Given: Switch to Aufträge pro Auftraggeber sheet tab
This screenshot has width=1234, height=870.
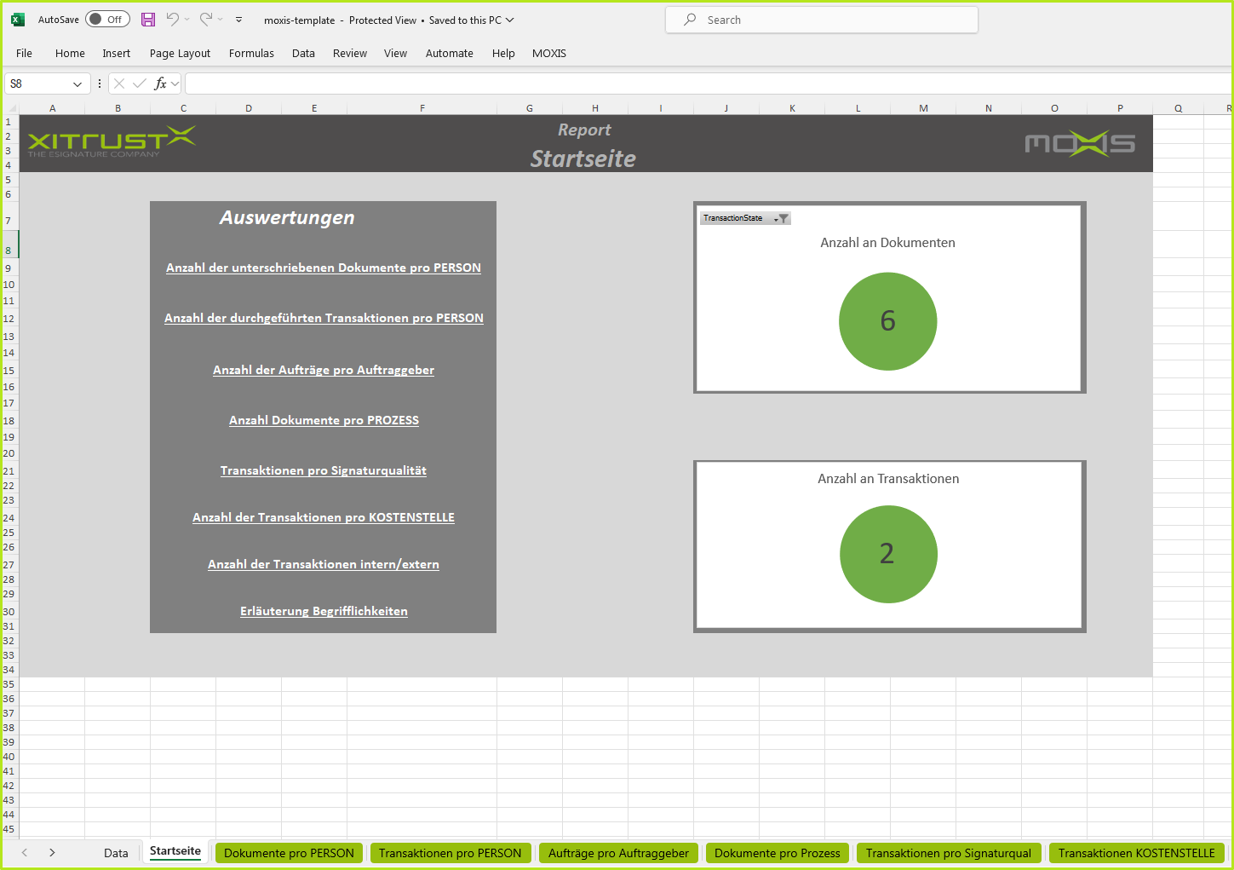Looking at the screenshot, I should [x=618, y=853].
